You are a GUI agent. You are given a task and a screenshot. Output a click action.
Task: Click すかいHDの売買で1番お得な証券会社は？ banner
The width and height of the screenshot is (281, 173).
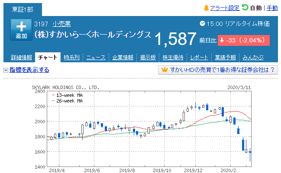pos(218,70)
